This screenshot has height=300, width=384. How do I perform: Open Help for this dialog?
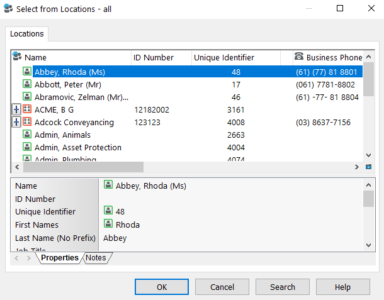(x=342, y=287)
